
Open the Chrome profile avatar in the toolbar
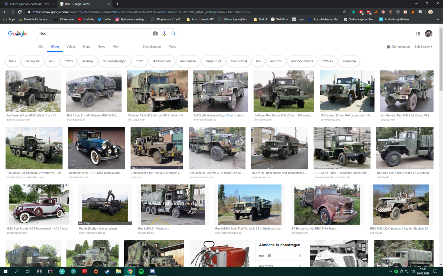pyautogui.click(x=430, y=12)
